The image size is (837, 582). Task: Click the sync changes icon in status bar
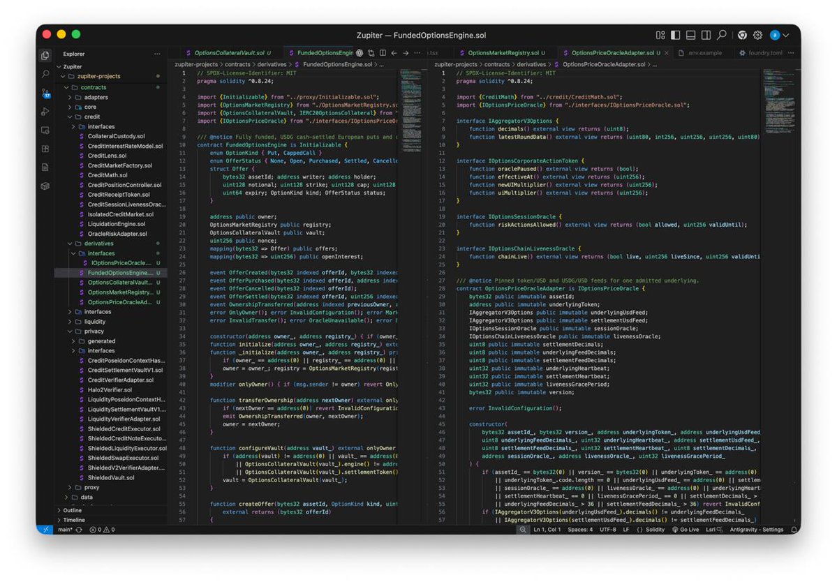click(x=79, y=530)
